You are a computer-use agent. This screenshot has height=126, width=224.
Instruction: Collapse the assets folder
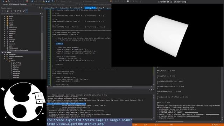(x=5, y=58)
